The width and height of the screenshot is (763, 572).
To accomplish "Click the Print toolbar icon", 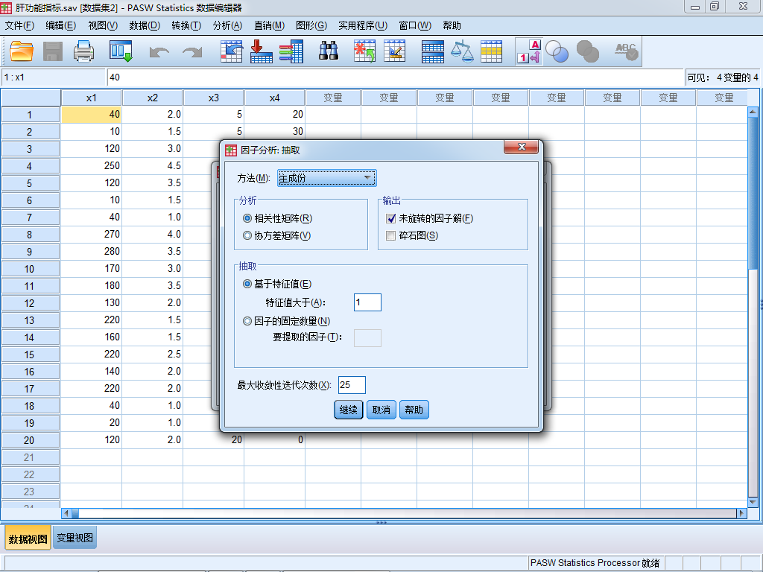I will coord(83,51).
